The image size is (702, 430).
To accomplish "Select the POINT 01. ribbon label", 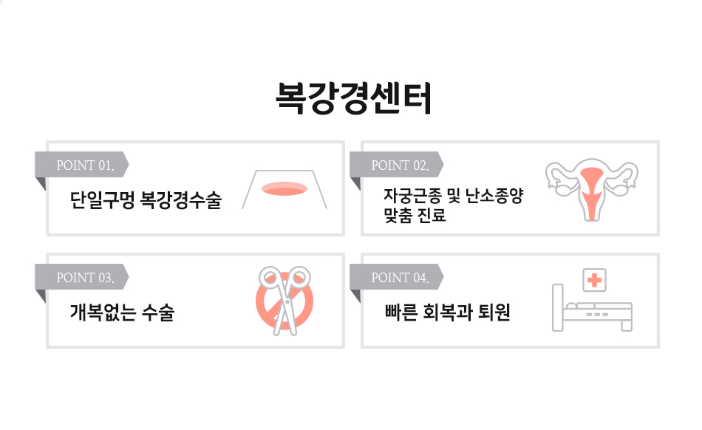I will 82,165.
